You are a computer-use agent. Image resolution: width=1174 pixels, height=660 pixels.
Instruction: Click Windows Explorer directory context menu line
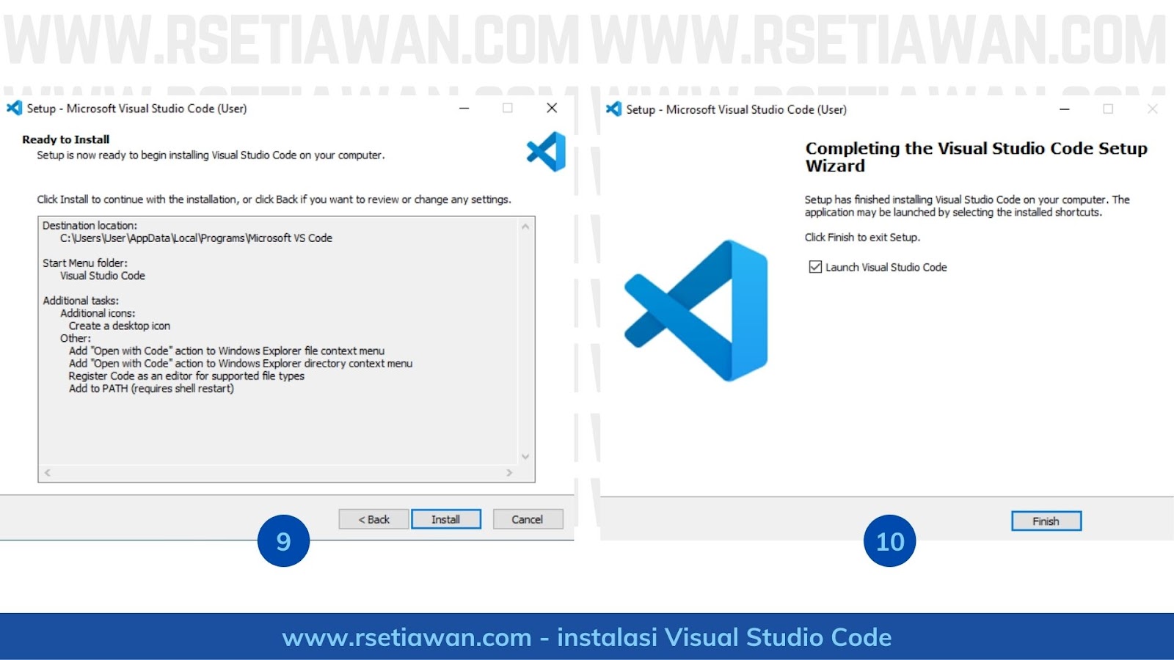point(241,364)
